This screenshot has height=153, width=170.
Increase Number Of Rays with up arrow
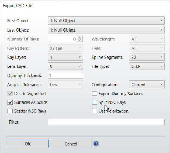(80, 37)
